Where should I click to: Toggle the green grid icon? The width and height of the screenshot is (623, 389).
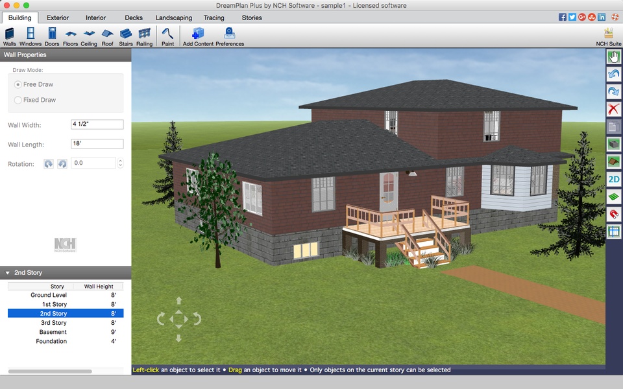613,197
